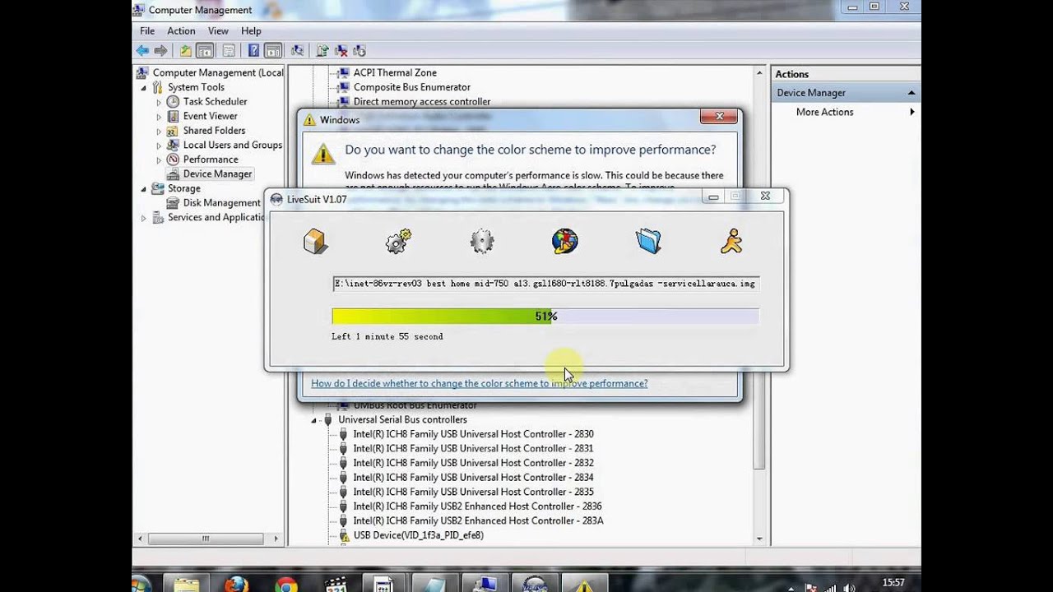Select Intel ICH8 USB Universal Host Controller - 2834
Viewport: 1053px width, 592px height.
coord(473,478)
